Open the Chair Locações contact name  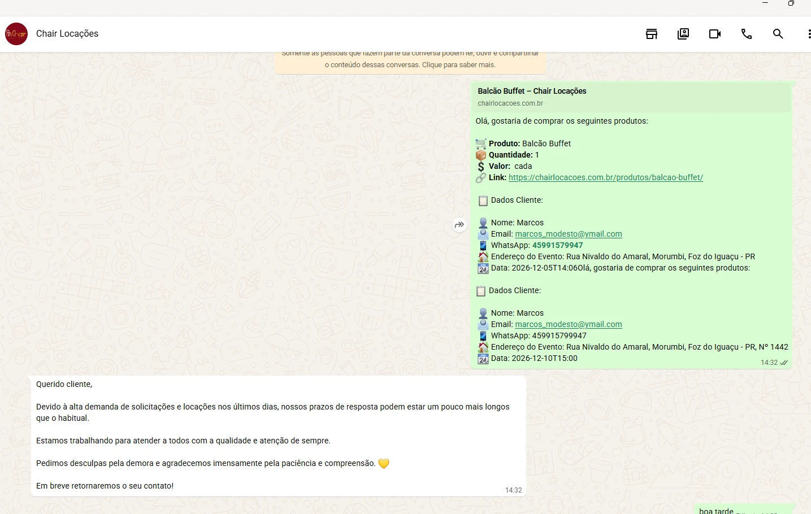pyautogui.click(x=67, y=34)
